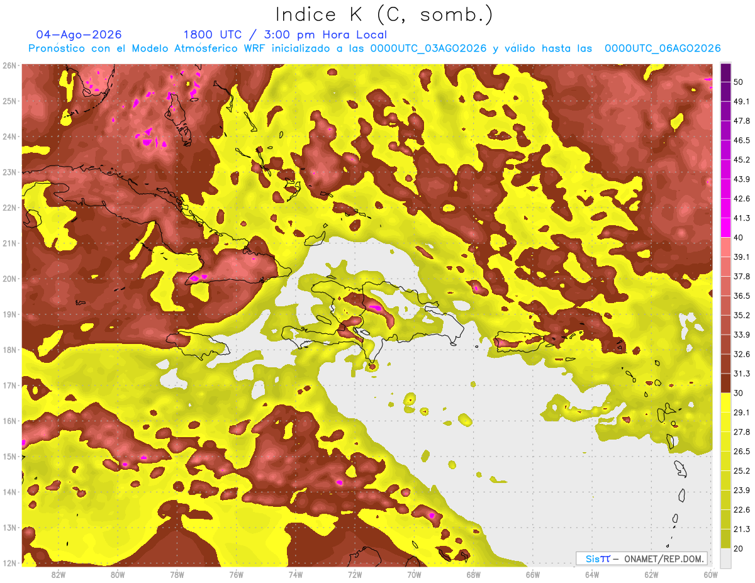Click the colorbar value "22.6"
This screenshot has width=755, height=583.
741,510
